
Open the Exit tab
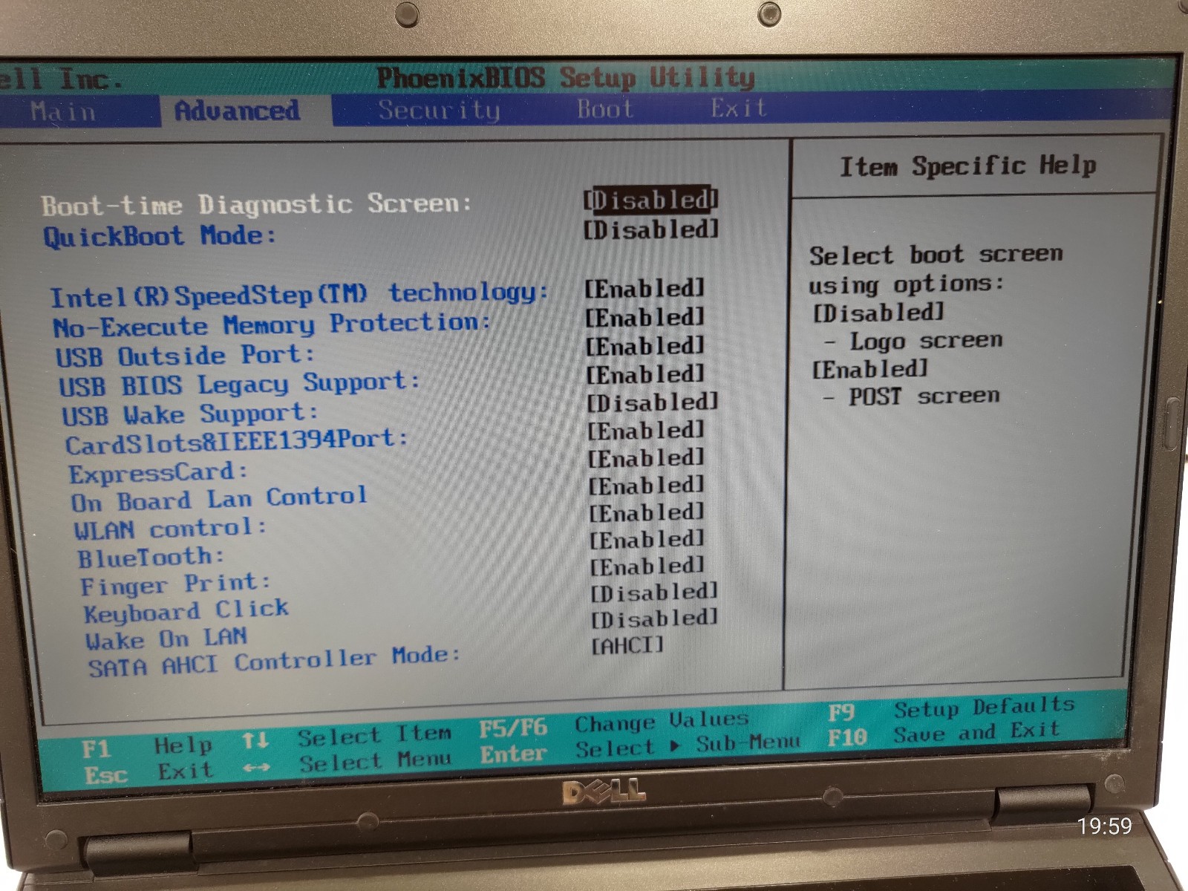[738, 108]
